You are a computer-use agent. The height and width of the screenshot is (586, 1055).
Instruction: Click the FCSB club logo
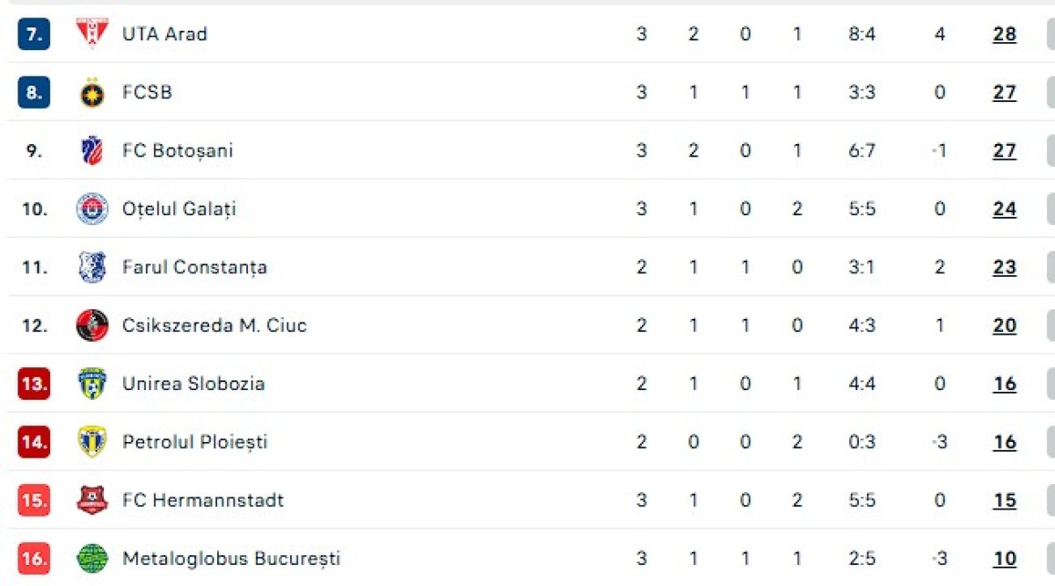[x=91, y=92]
